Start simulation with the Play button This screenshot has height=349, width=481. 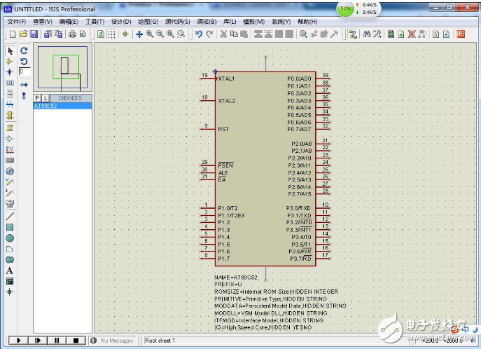(x=19, y=341)
